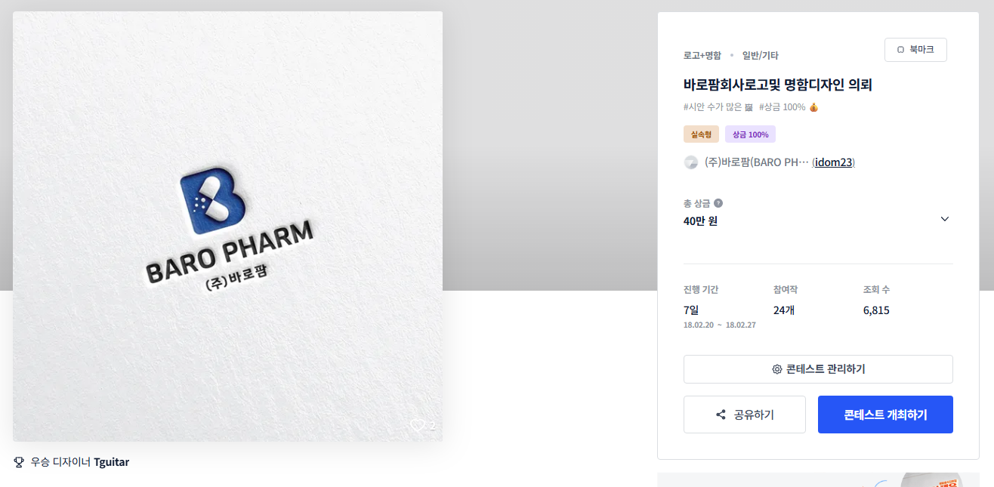Toggle the 북마크 bookmark button

915,50
